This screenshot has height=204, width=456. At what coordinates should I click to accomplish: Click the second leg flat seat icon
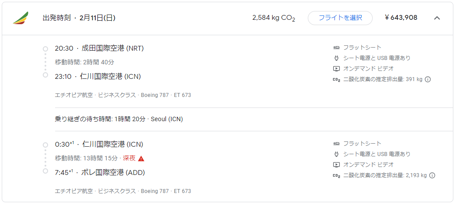[336, 144]
